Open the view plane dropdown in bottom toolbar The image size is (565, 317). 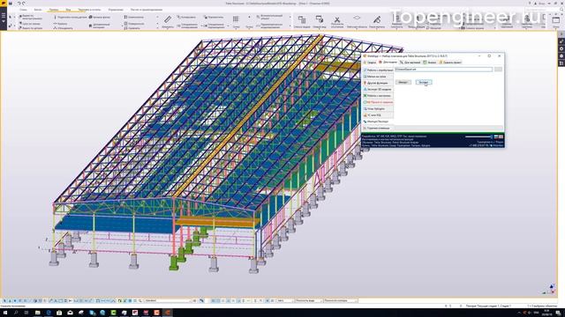[x=309, y=300]
